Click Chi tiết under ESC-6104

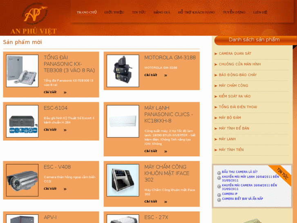tap(50, 130)
